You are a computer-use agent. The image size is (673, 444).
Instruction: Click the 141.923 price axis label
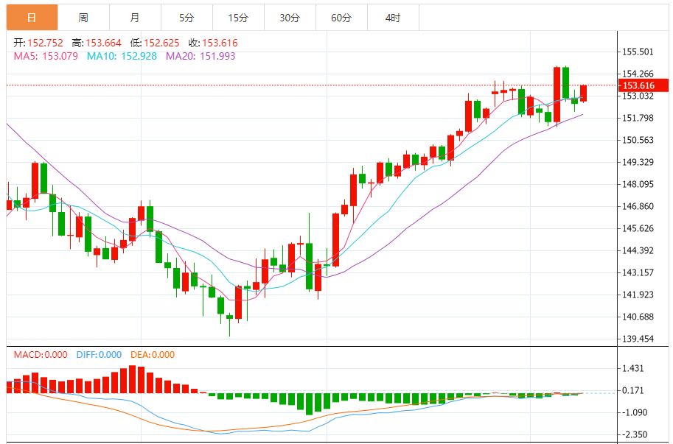[x=638, y=295]
